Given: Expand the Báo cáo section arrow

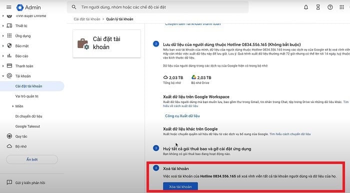Looking at the screenshot, I should tap(3, 56).
